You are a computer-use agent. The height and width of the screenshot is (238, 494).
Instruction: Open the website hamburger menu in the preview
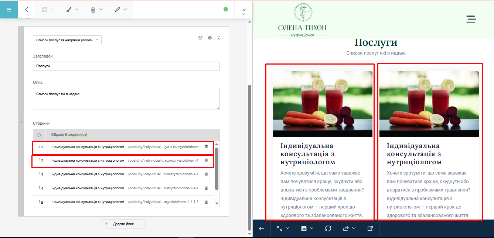pyautogui.click(x=471, y=19)
